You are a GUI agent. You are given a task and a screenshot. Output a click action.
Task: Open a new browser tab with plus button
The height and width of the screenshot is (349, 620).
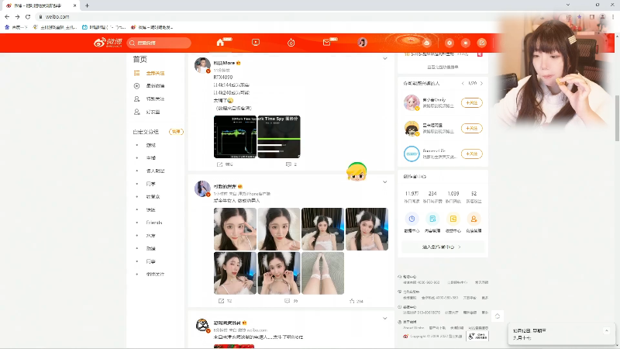click(87, 5)
